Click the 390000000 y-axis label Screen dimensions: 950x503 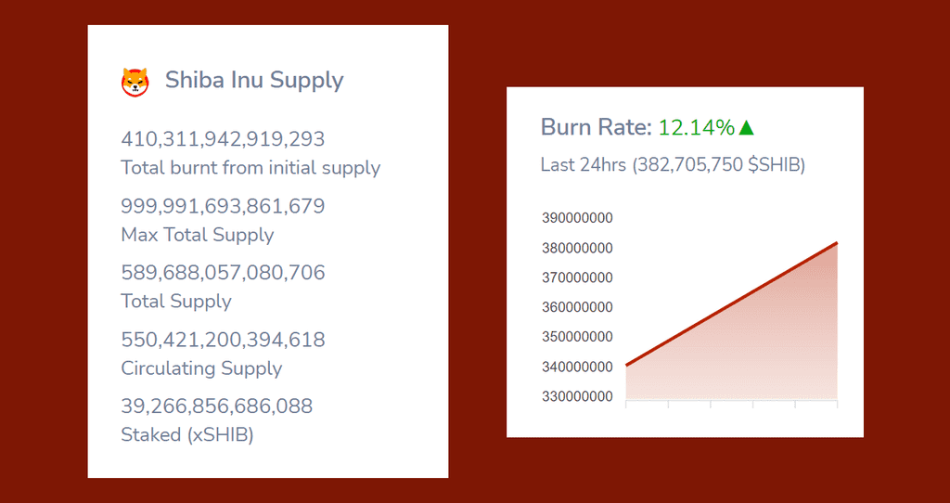click(x=577, y=218)
